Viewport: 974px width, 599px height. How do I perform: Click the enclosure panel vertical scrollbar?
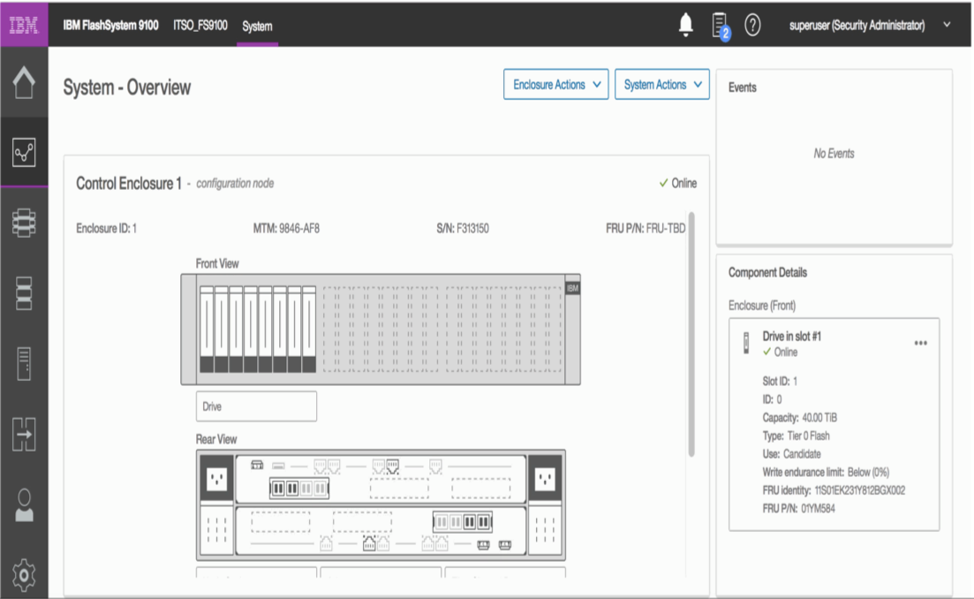[x=691, y=334]
